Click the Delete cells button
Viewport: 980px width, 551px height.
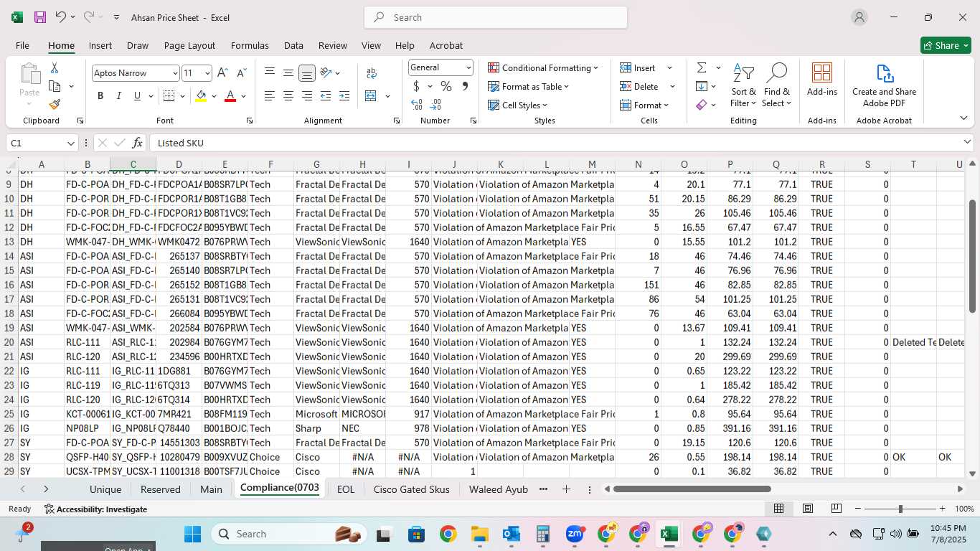pos(640,86)
